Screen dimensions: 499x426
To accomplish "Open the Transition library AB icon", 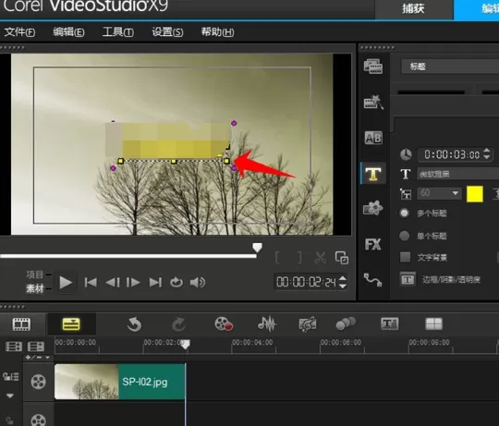I will (x=373, y=138).
